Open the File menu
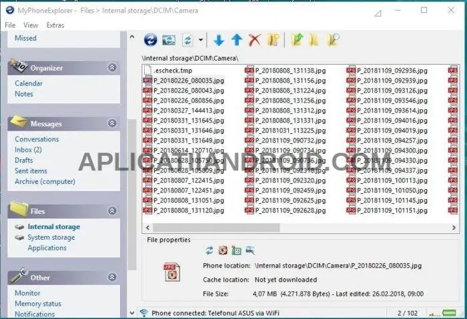 tap(10, 25)
